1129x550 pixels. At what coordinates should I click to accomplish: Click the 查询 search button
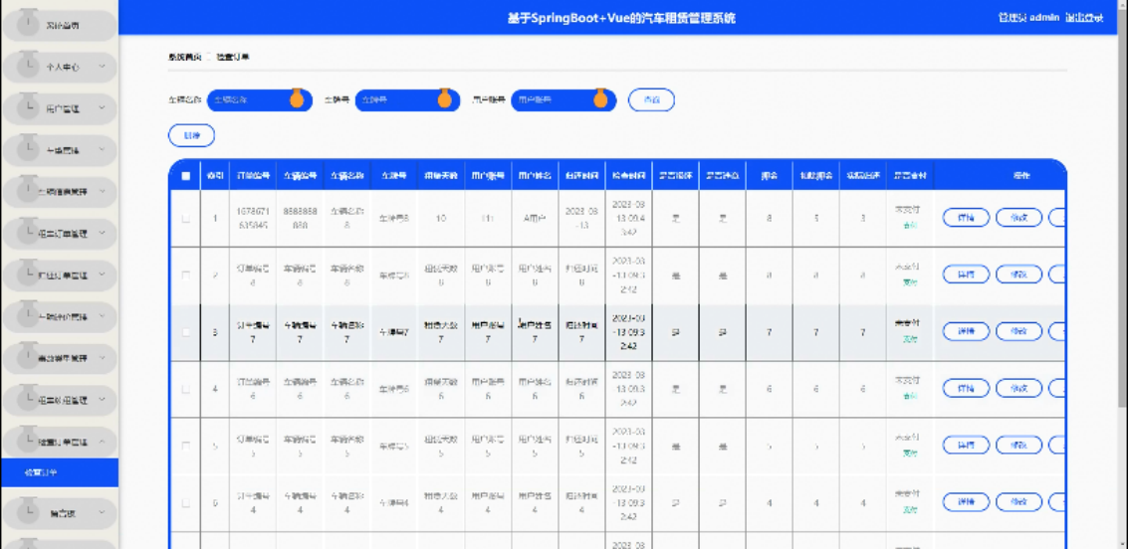(651, 99)
